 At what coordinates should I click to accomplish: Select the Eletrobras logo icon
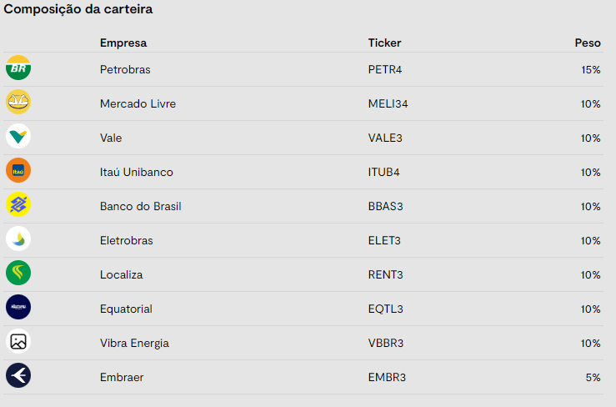(x=18, y=239)
